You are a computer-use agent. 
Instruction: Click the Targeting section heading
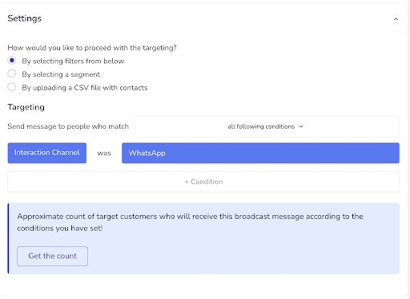coord(26,107)
